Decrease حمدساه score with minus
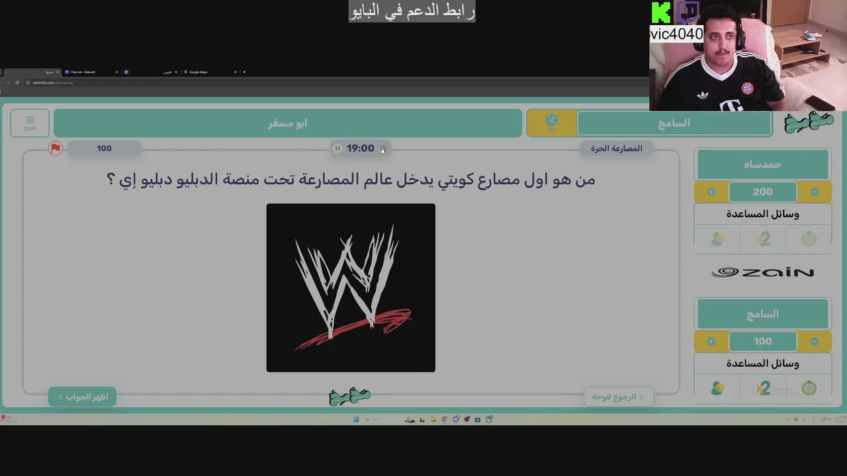The image size is (847, 476). pos(815,192)
